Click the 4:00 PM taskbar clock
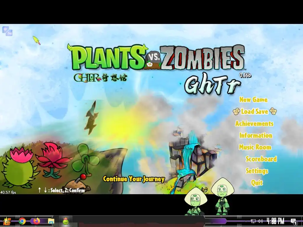The image size is (303, 227). (275, 221)
